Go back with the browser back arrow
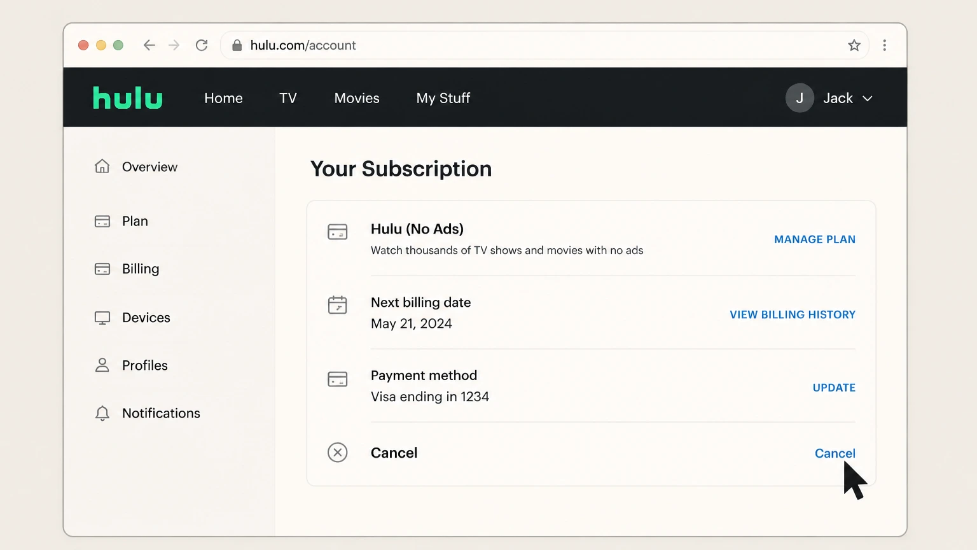 coord(149,45)
